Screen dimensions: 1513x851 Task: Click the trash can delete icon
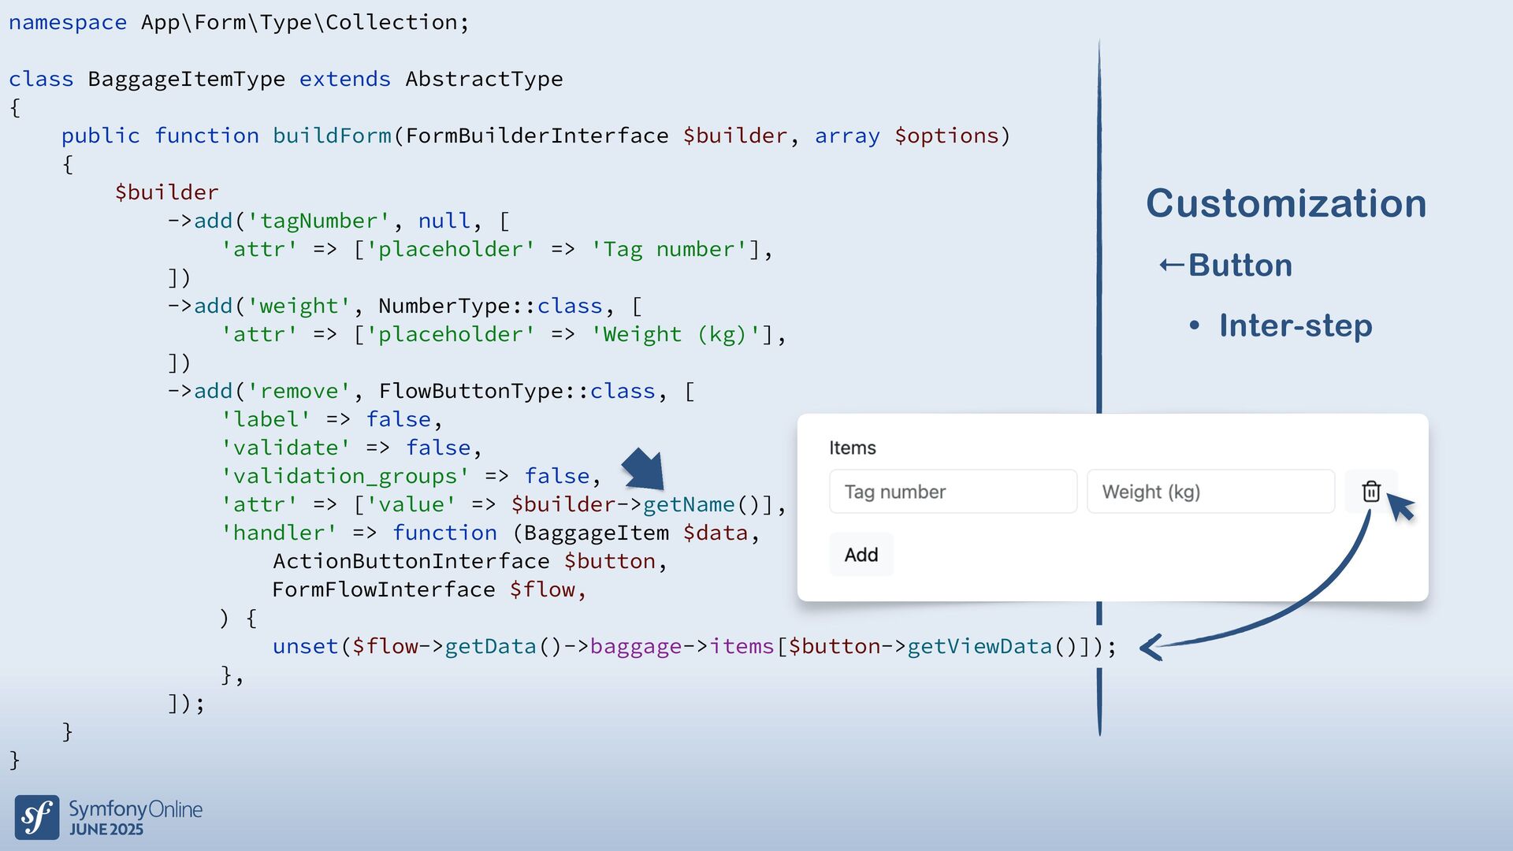1371,492
